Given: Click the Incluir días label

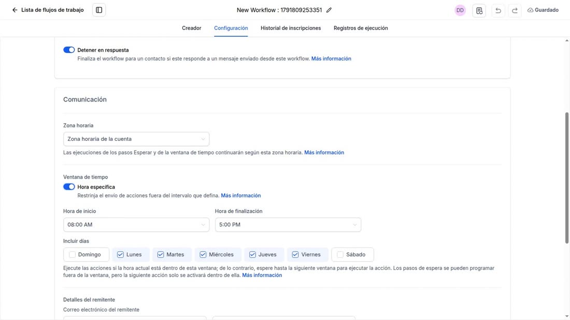Looking at the screenshot, I should (x=76, y=241).
